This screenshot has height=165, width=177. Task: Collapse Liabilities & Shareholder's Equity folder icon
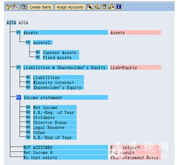pos(18,67)
